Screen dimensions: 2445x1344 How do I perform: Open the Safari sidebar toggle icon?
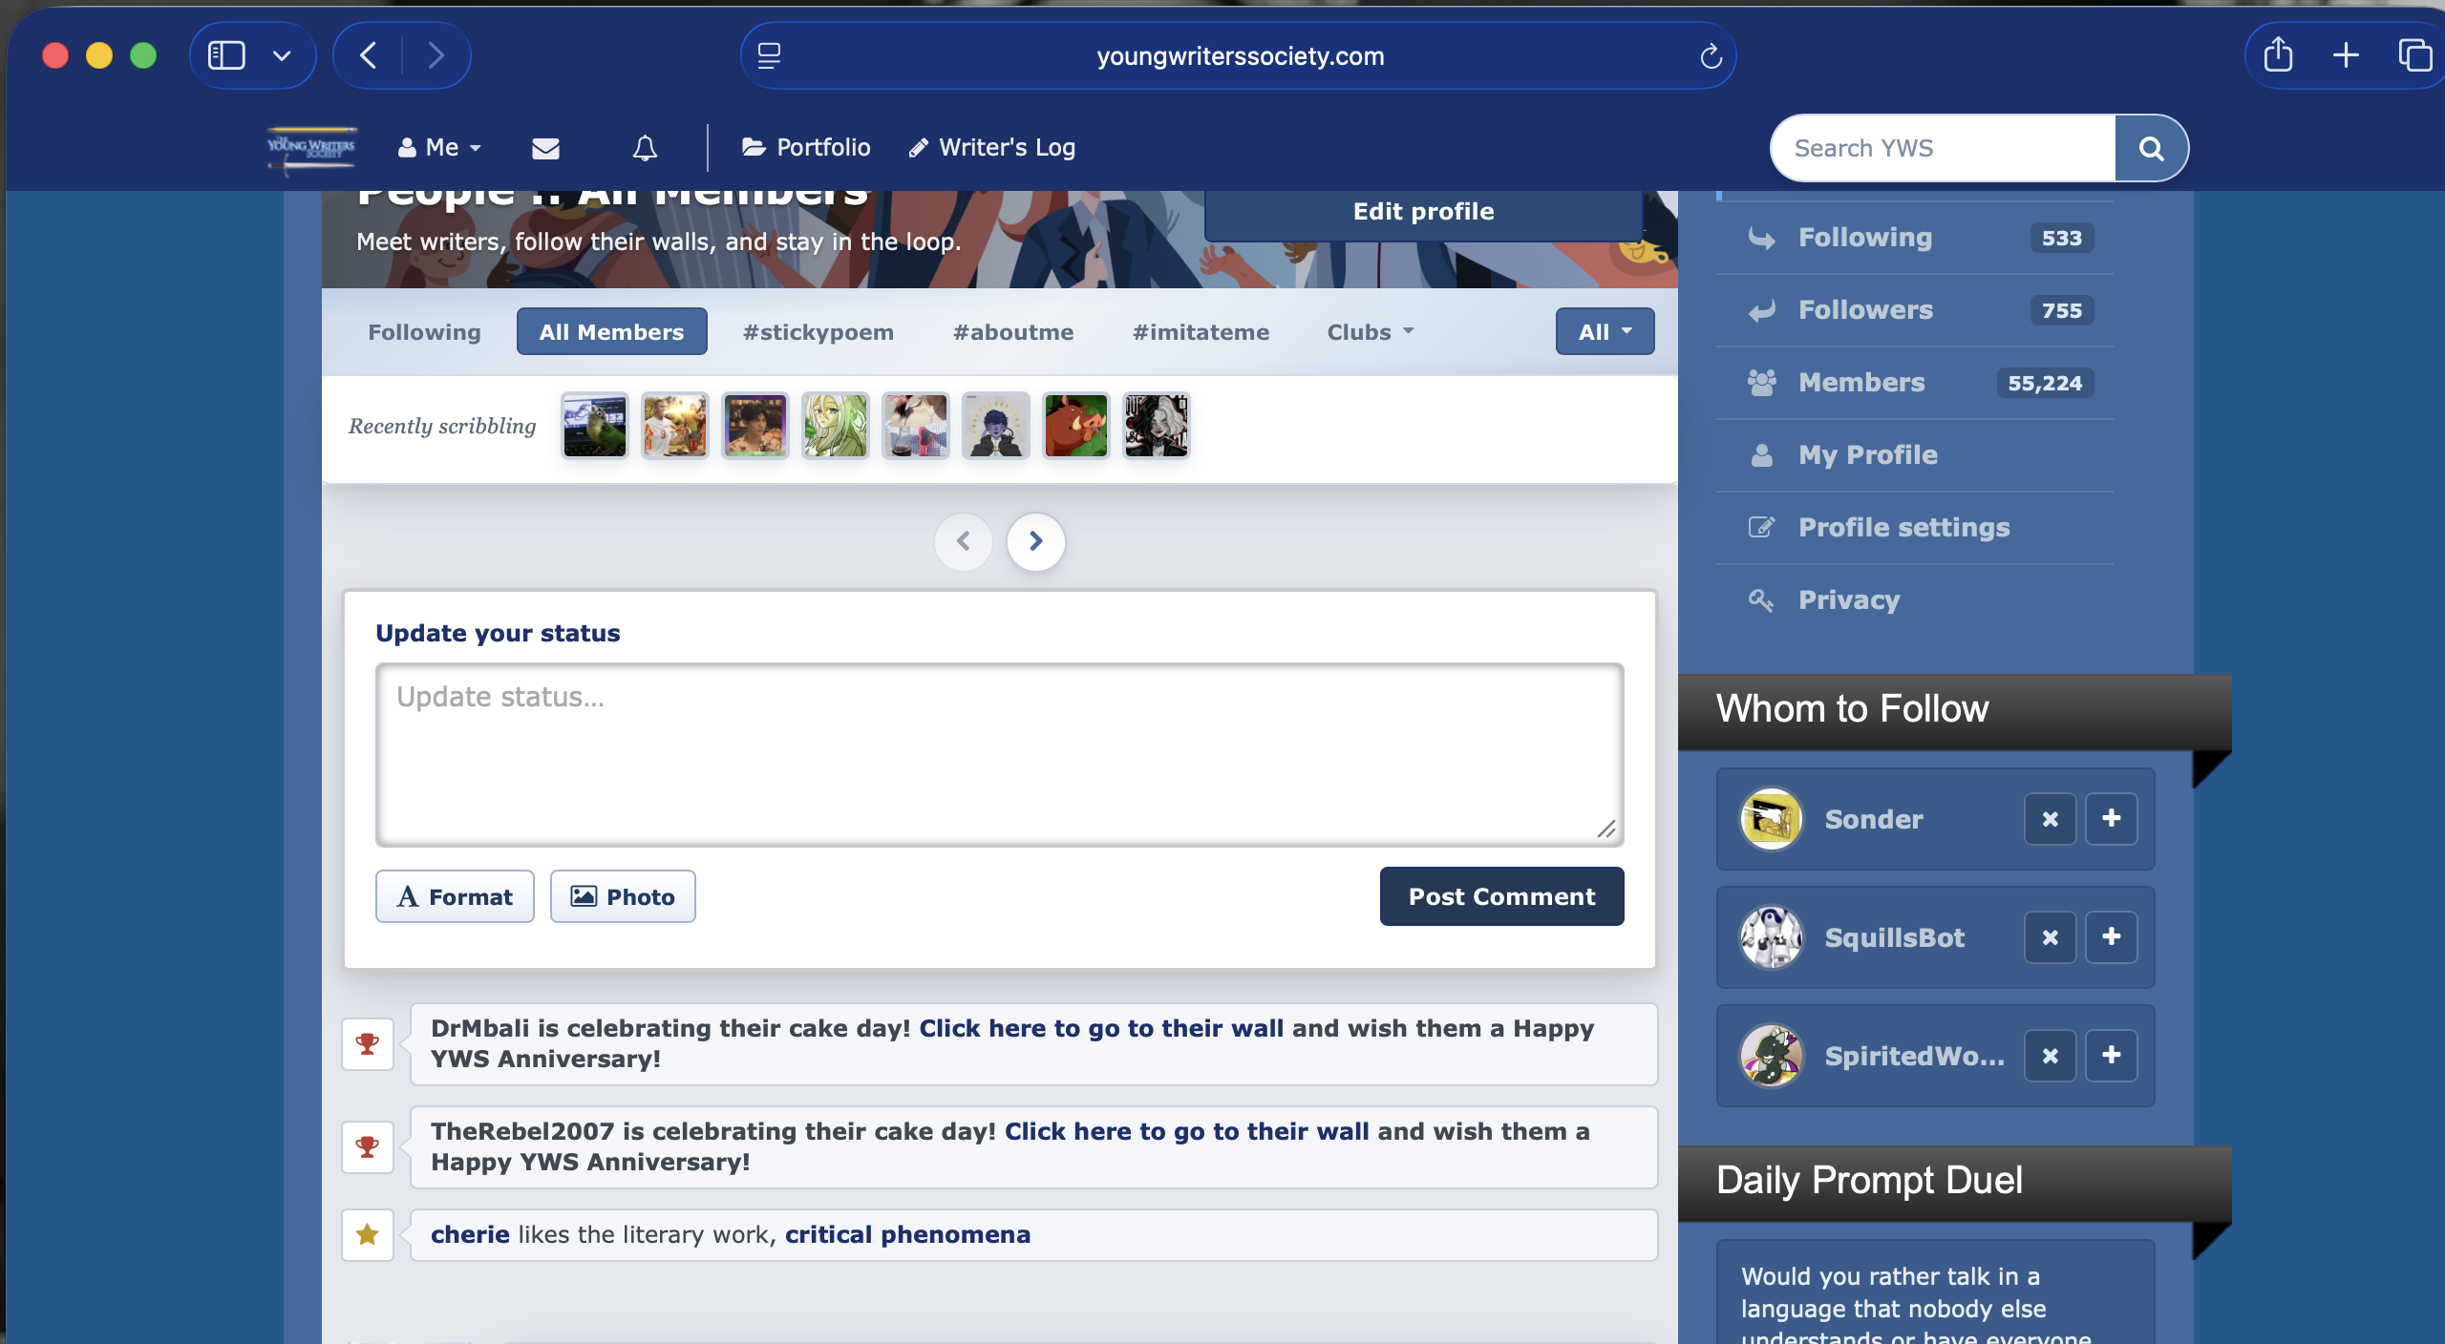[226, 55]
